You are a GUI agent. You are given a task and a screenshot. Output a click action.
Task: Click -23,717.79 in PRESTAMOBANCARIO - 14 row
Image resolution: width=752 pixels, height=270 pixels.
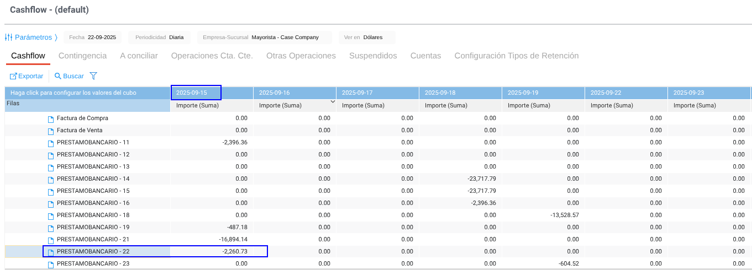(x=482, y=179)
